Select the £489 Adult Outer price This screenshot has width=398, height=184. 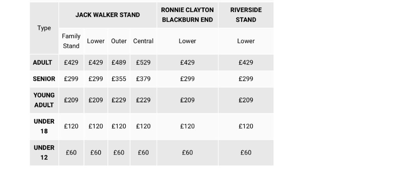click(x=119, y=63)
